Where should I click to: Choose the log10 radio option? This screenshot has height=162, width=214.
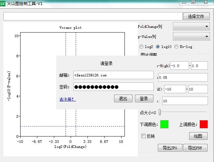(x=158, y=47)
